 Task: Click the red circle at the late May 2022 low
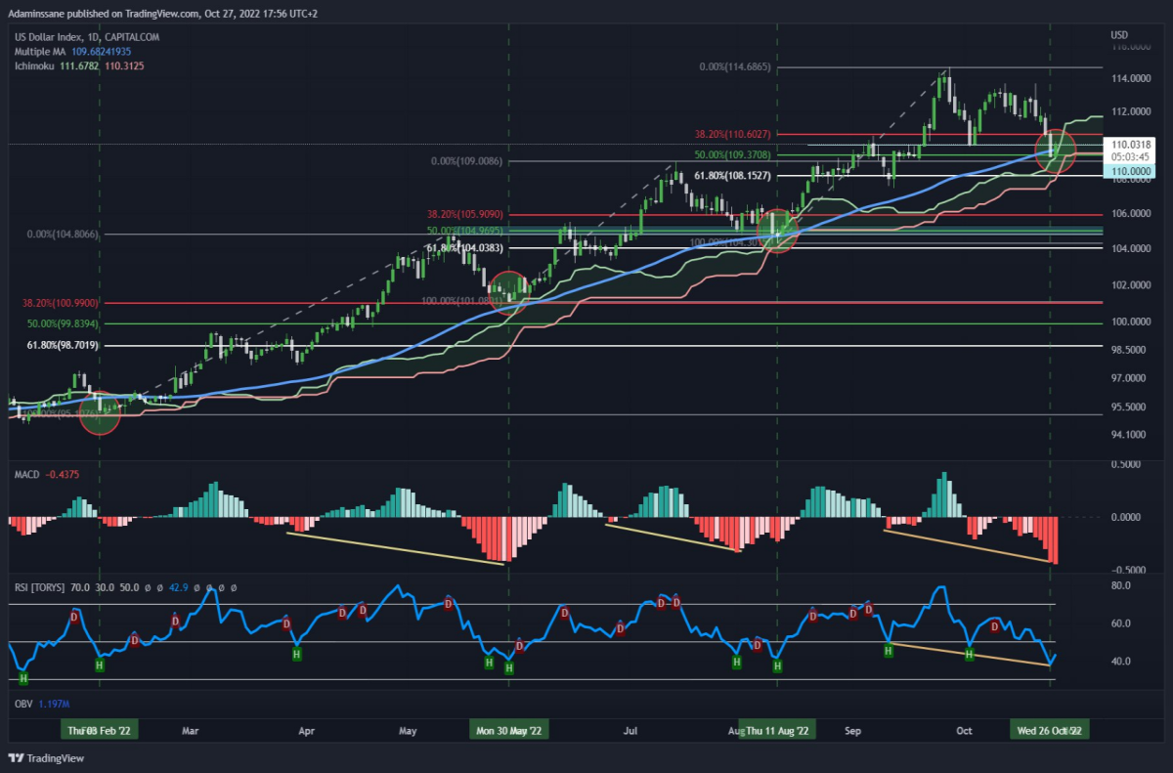point(509,292)
